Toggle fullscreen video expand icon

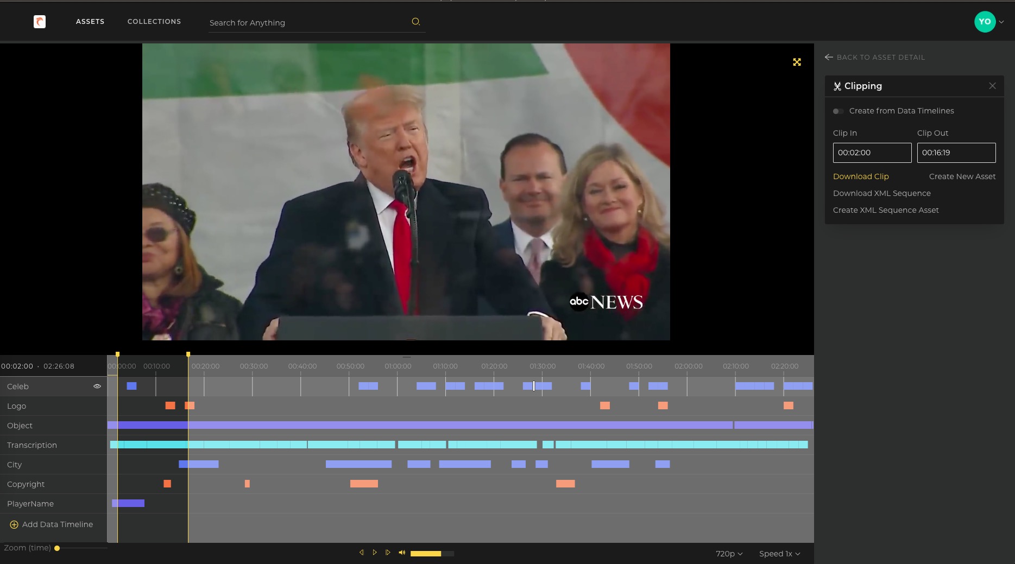[797, 62]
